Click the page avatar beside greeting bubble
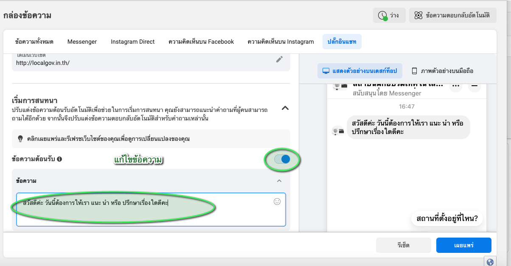This screenshot has height=266, width=511. click(x=338, y=131)
